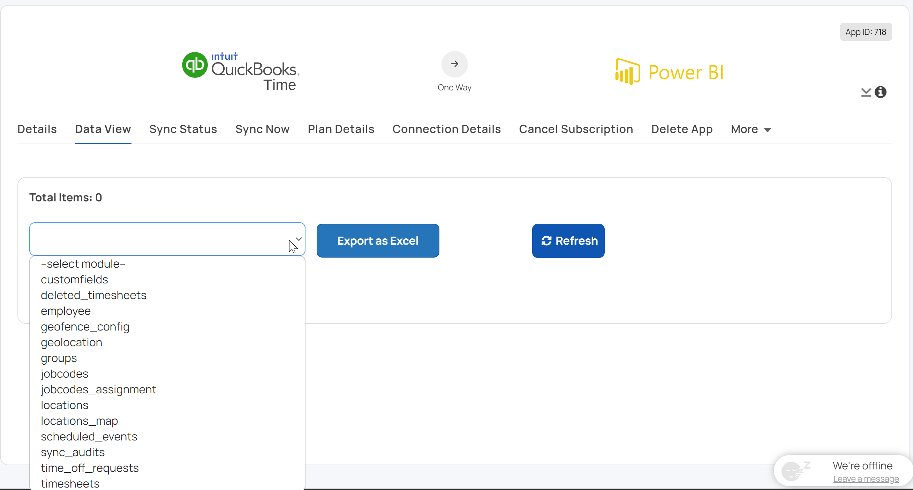
Task: Select customfields from the module list
Action: point(167,280)
